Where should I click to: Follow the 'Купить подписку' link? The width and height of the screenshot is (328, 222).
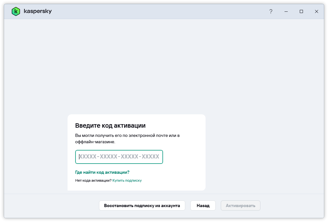[127, 180]
